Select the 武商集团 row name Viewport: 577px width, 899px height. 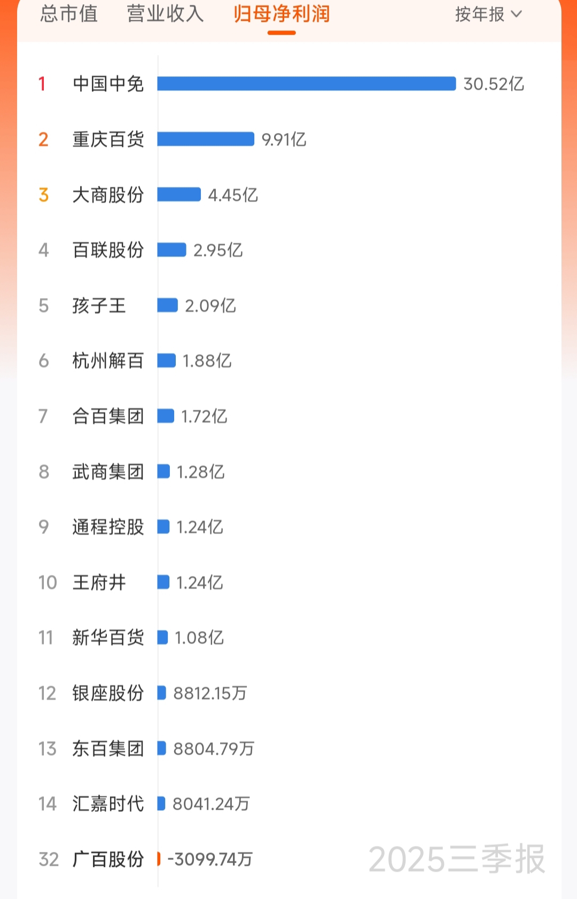[x=108, y=472]
